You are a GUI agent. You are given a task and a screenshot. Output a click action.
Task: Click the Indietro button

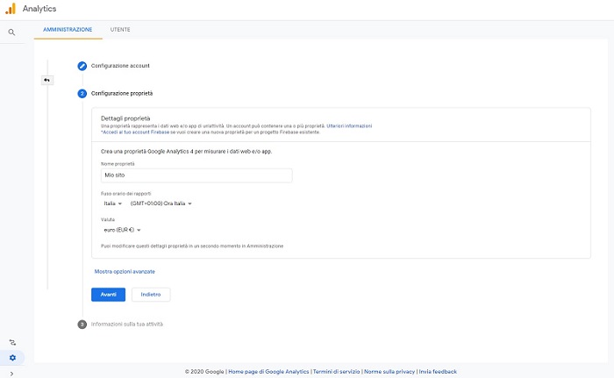coord(151,295)
